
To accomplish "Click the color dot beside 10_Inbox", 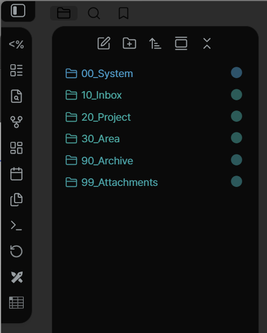I will pyautogui.click(x=236, y=95).
